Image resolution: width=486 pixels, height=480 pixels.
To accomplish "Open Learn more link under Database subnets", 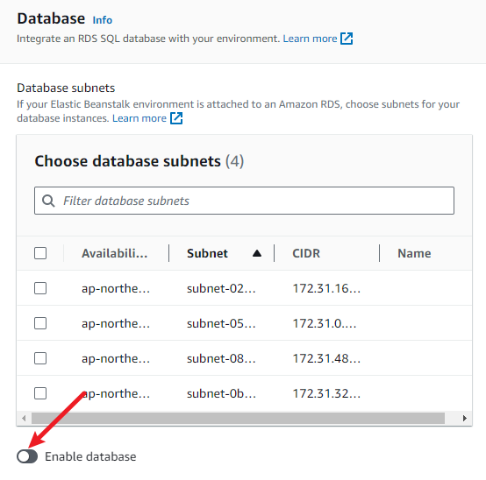I will click(139, 118).
